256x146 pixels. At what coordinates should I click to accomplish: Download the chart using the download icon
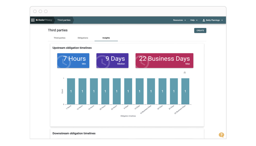(x=185, y=72)
